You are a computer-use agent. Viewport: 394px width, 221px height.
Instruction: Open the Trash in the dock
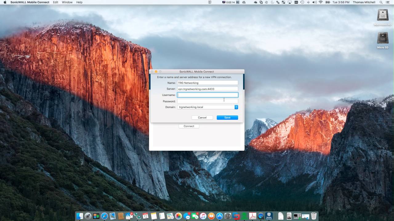click(x=313, y=216)
